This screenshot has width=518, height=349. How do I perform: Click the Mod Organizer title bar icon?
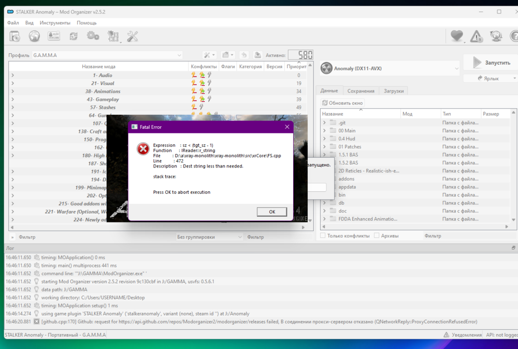tap(10, 11)
